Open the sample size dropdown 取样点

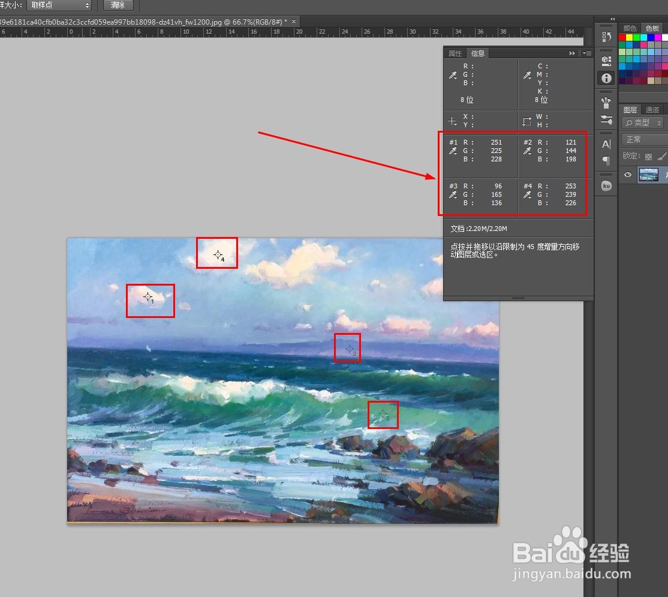59,5
